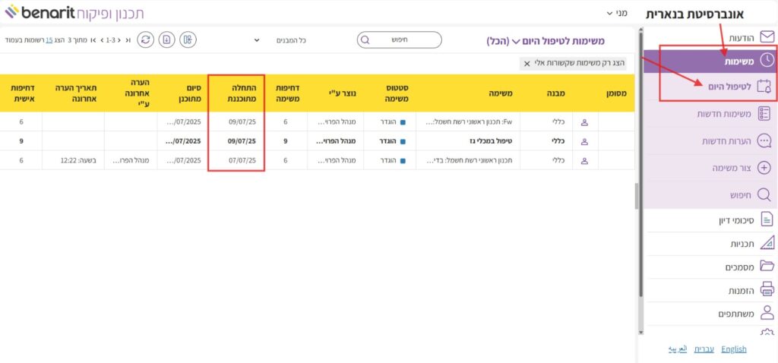The image size is (778, 363).
Task: Click the download/export icon in the toolbar
Action: (x=167, y=39)
